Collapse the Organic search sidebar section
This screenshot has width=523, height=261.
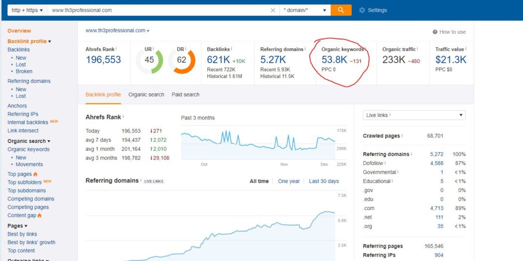click(49, 141)
